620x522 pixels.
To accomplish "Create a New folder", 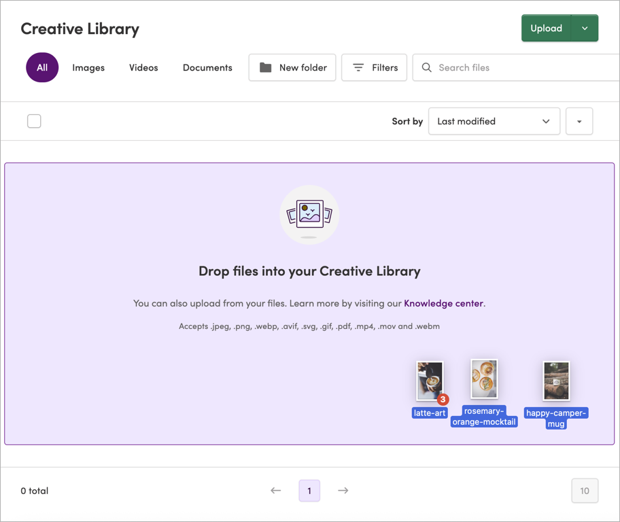I will coord(292,67).
